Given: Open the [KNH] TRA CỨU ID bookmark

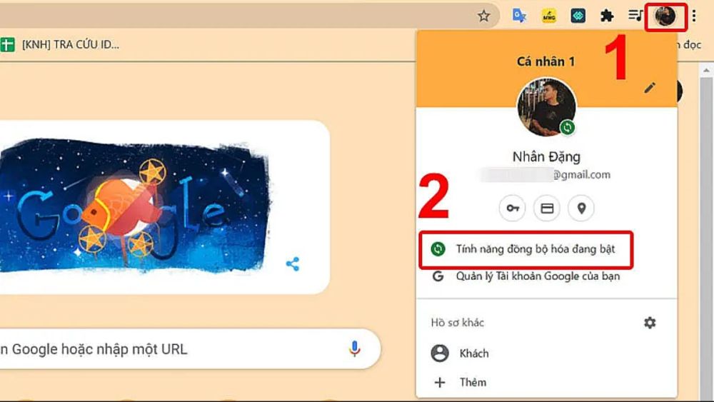Looking at the screenshot, I should pyautogui.click(x=60, y=44).
